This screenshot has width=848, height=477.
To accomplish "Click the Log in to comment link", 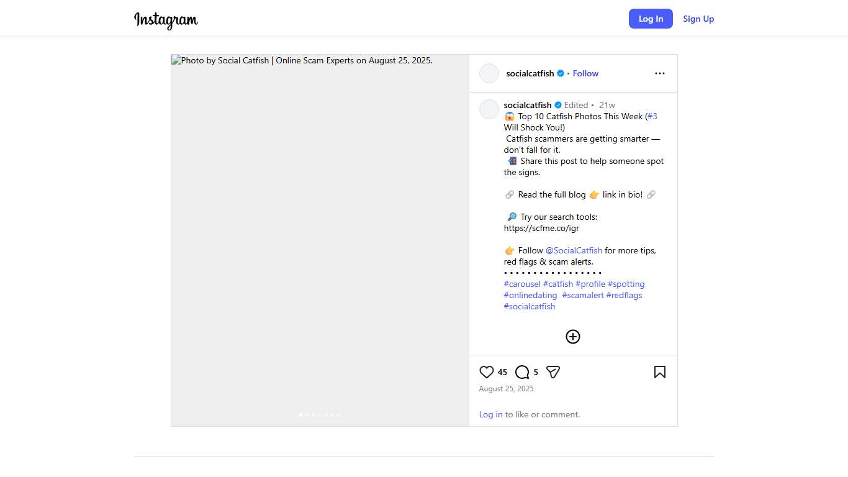I will pyautogui.click(x=490, y=414).
